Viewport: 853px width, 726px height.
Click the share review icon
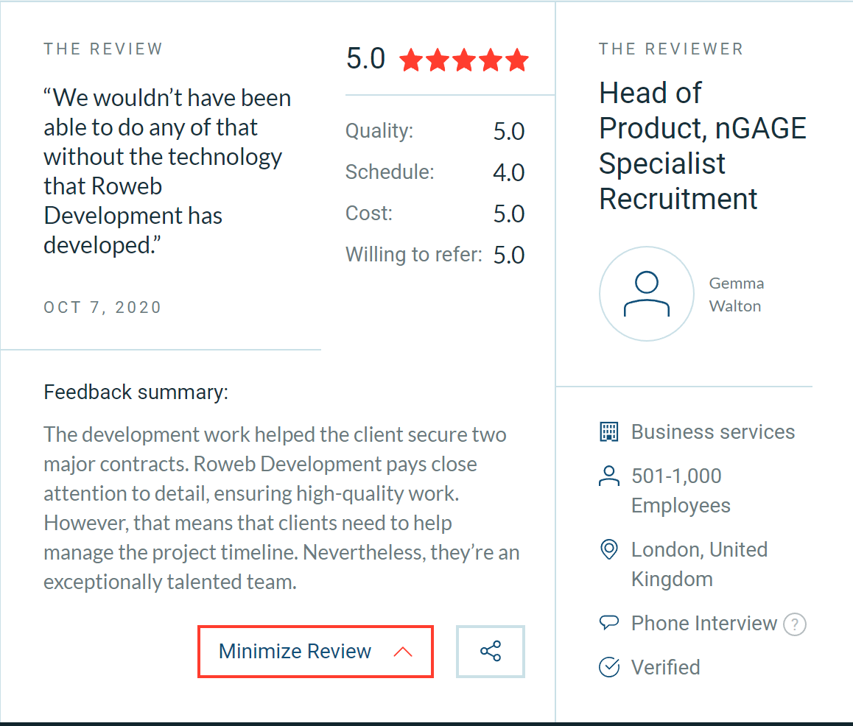[x=490, y=651]
